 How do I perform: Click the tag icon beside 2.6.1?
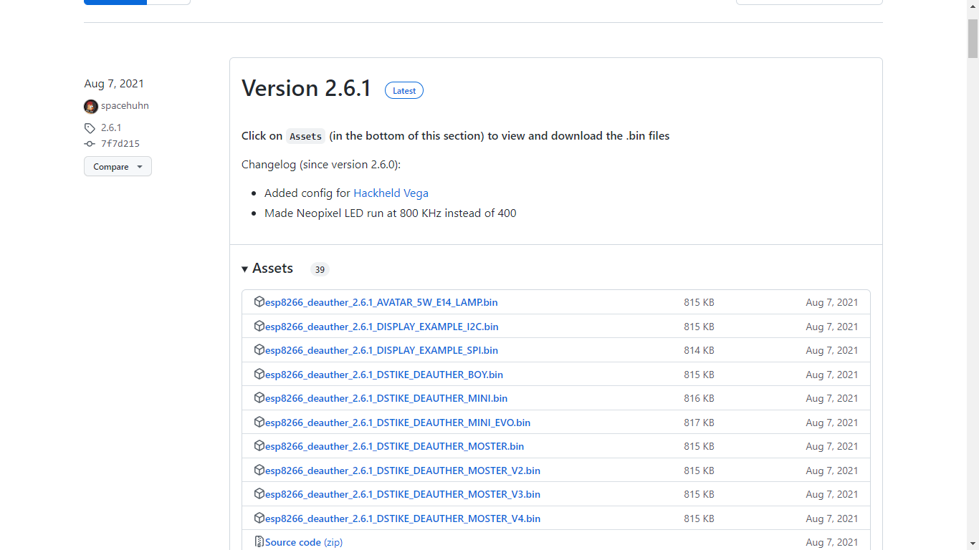pos(89,127)
